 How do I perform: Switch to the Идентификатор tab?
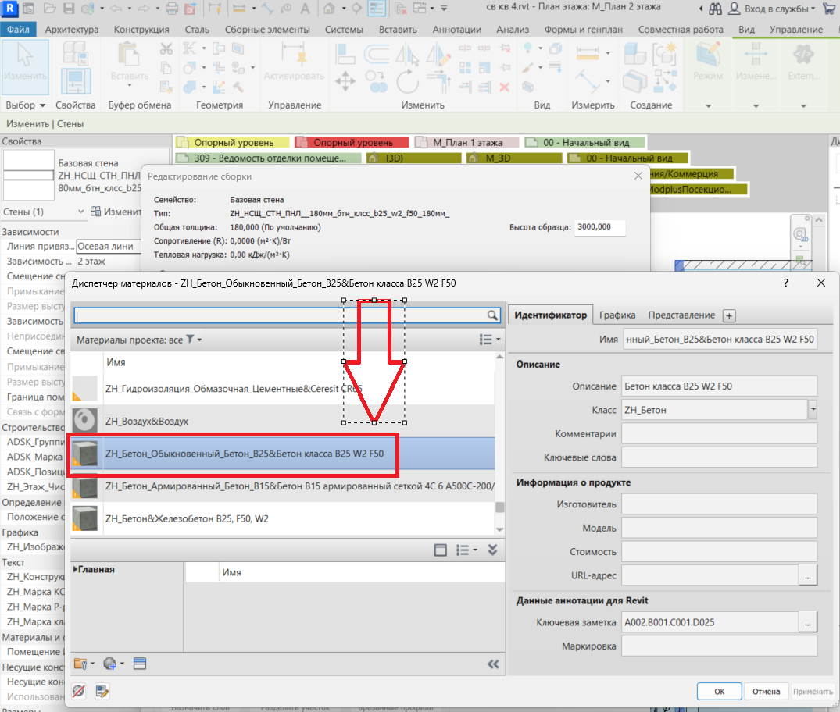pyautogui.click(x=550, y=315)
